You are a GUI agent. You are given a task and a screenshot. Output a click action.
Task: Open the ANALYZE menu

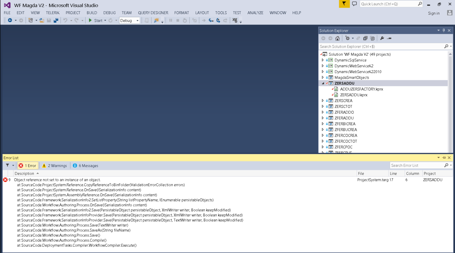coord(255,13)
